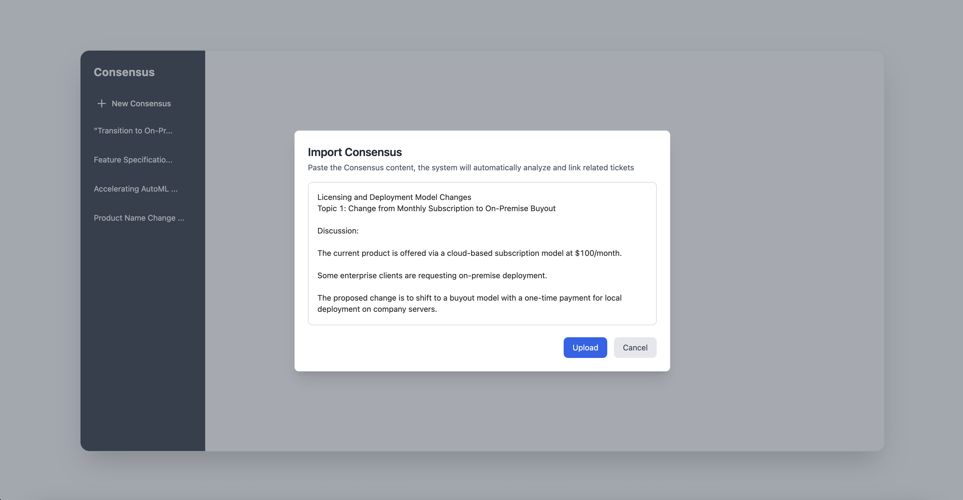The width and height of the screenshot is (963, 500).
Task: Open the "Transition to On-Pr..." consensus
Action: pos(133,131)
